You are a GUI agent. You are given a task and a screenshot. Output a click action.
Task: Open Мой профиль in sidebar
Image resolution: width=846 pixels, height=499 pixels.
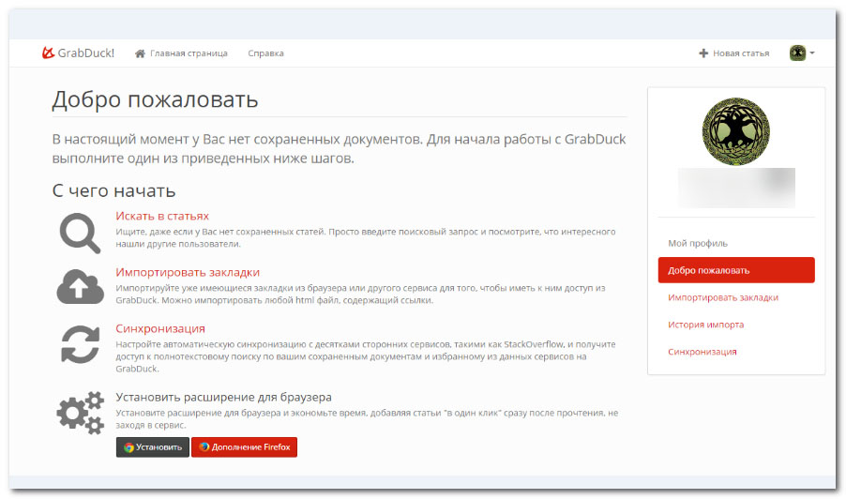(x=698, y=243)
